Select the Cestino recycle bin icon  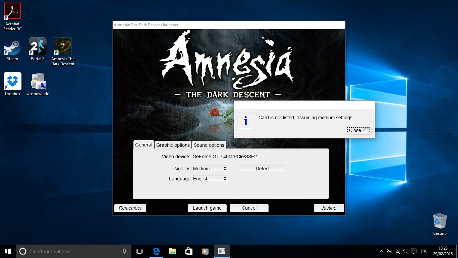pyautogui.click(x=440, y=223)
